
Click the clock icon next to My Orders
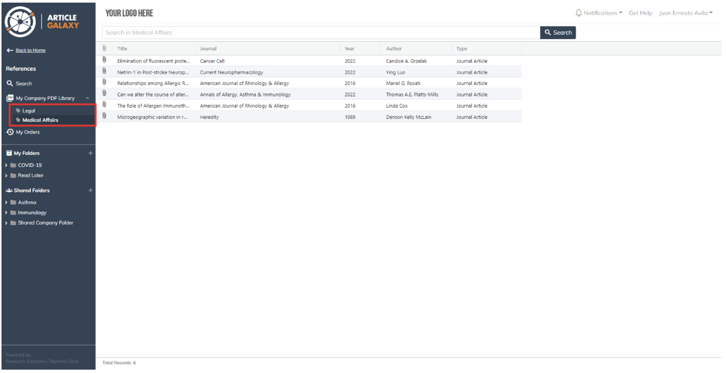9,132
